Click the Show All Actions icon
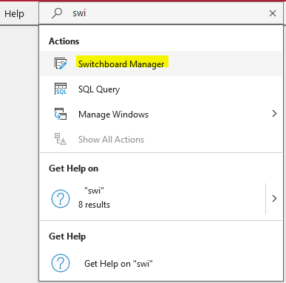Screen dimensions: 286x283 coord(61,139)
